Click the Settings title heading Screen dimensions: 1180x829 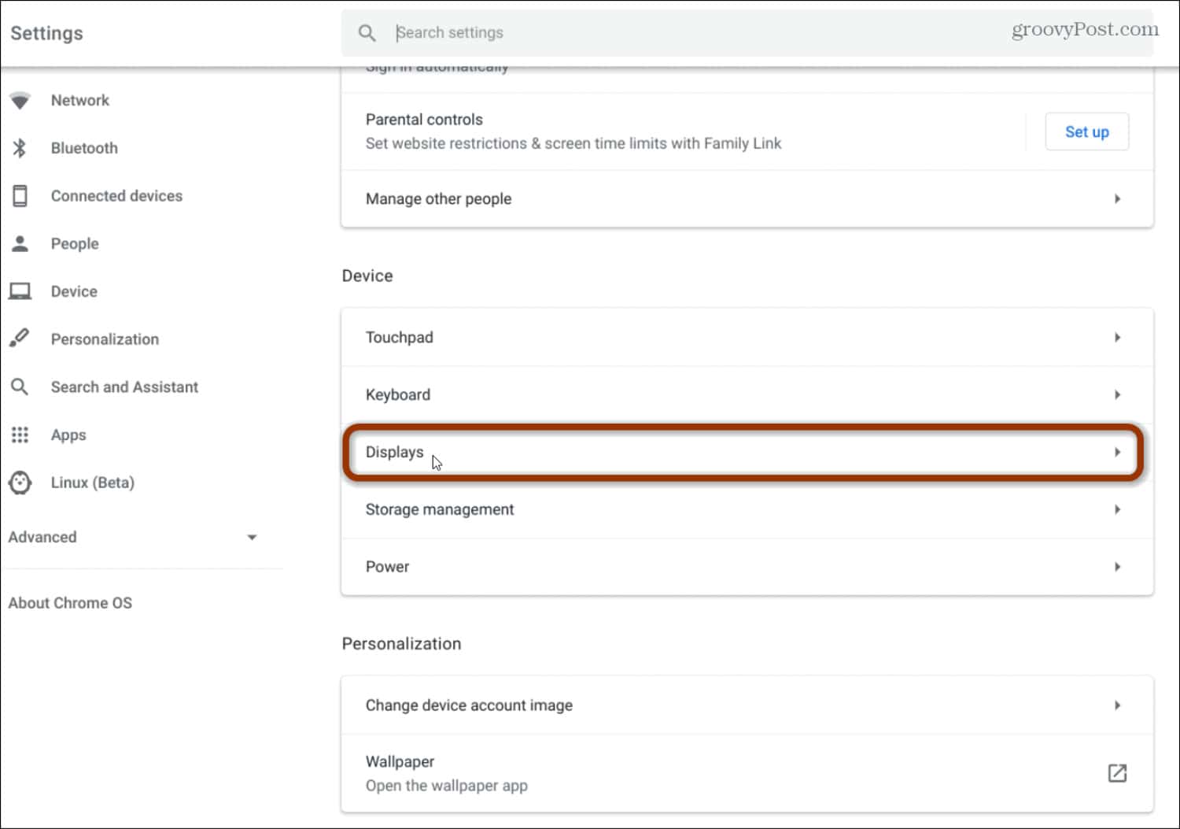click(46, 33)
